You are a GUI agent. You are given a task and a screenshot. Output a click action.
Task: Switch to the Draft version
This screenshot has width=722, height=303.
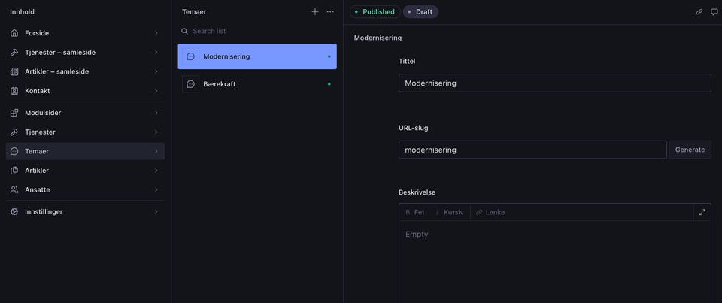tap(420, 12)
